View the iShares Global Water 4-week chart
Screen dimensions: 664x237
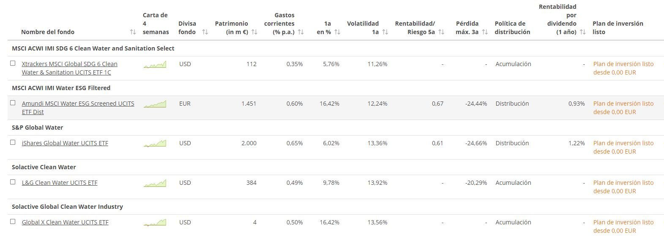pyautogui.click(x=155, y=144)
